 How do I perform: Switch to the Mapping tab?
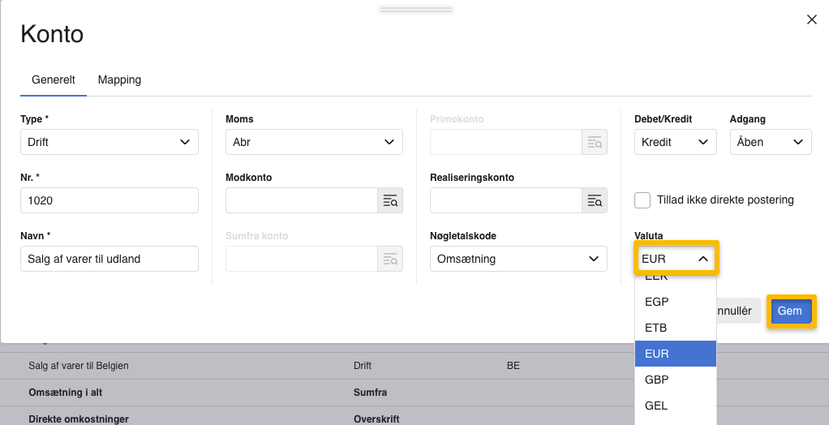point(119,79)
